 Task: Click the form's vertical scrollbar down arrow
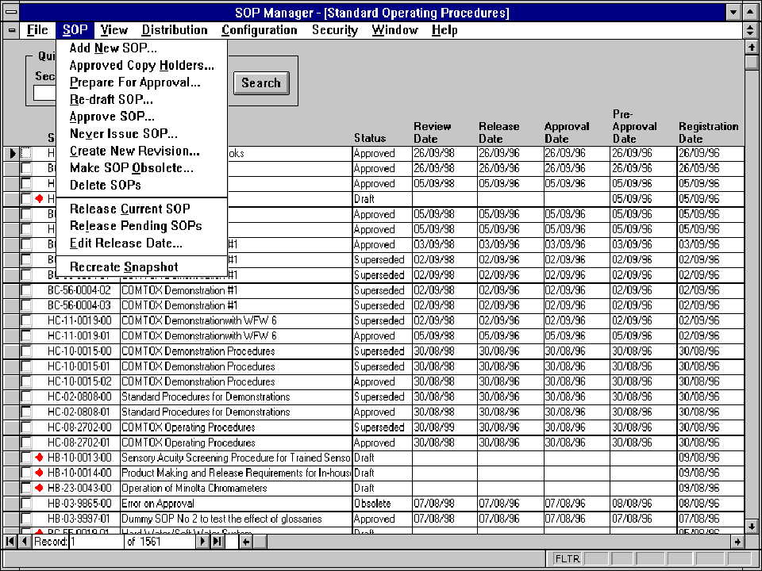coord(752,527)
